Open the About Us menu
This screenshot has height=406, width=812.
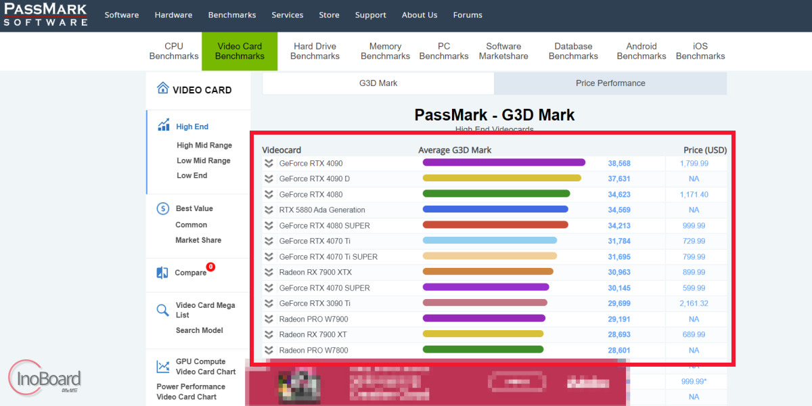(420, 15)
